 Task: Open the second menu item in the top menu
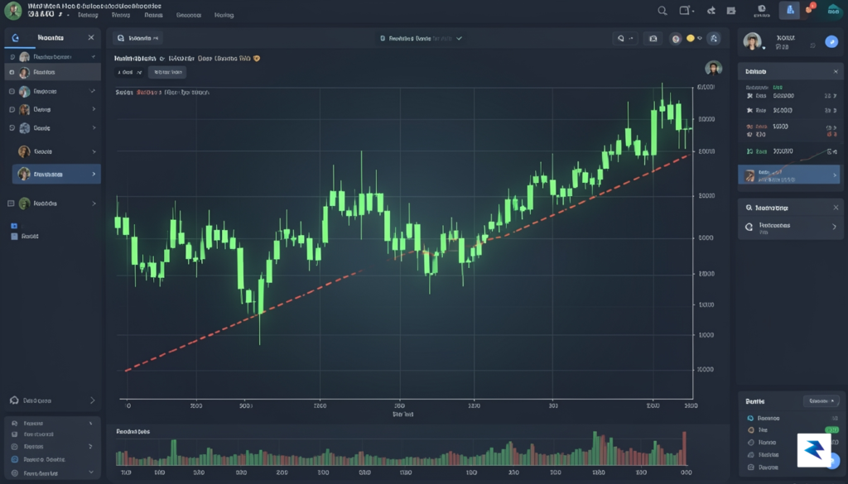coord(121,15)
